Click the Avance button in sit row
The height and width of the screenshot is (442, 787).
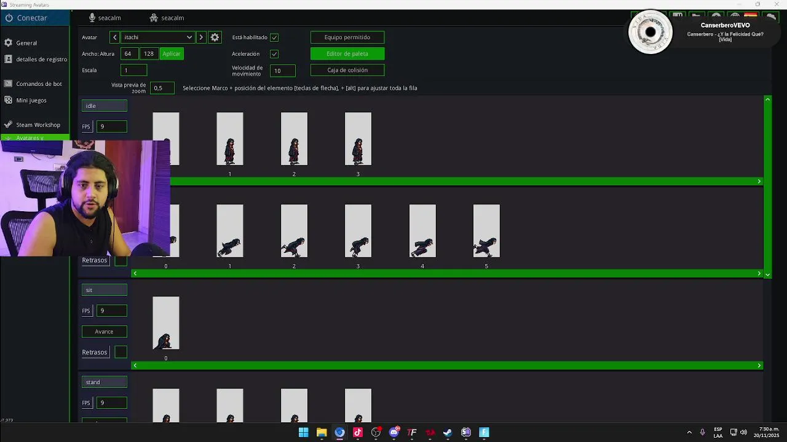tap(105, 331)
